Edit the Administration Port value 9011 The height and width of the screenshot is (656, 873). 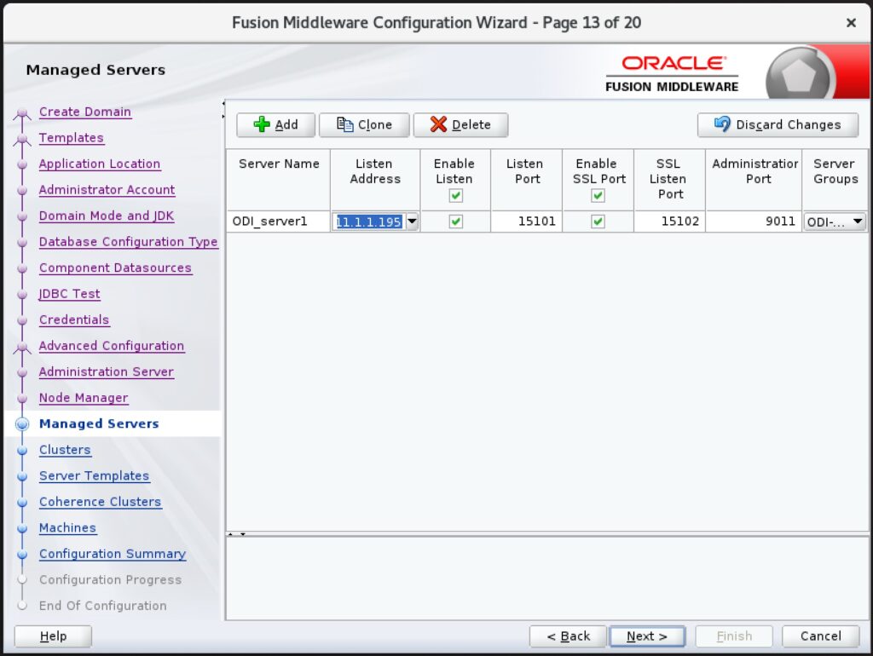(x=754, y=222)
